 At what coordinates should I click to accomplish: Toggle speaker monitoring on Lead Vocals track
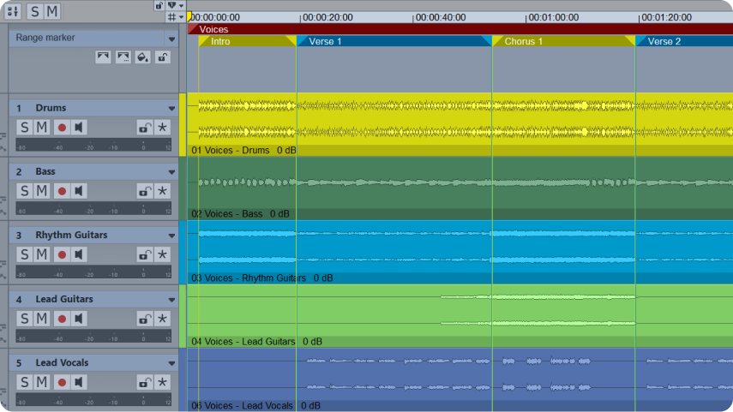79,382
